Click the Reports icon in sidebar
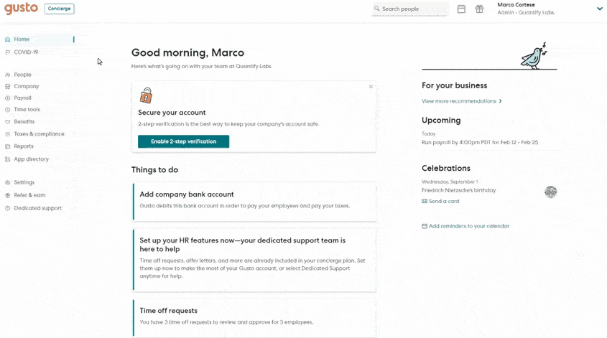607x338 pixels. click(x=7, y=146)
